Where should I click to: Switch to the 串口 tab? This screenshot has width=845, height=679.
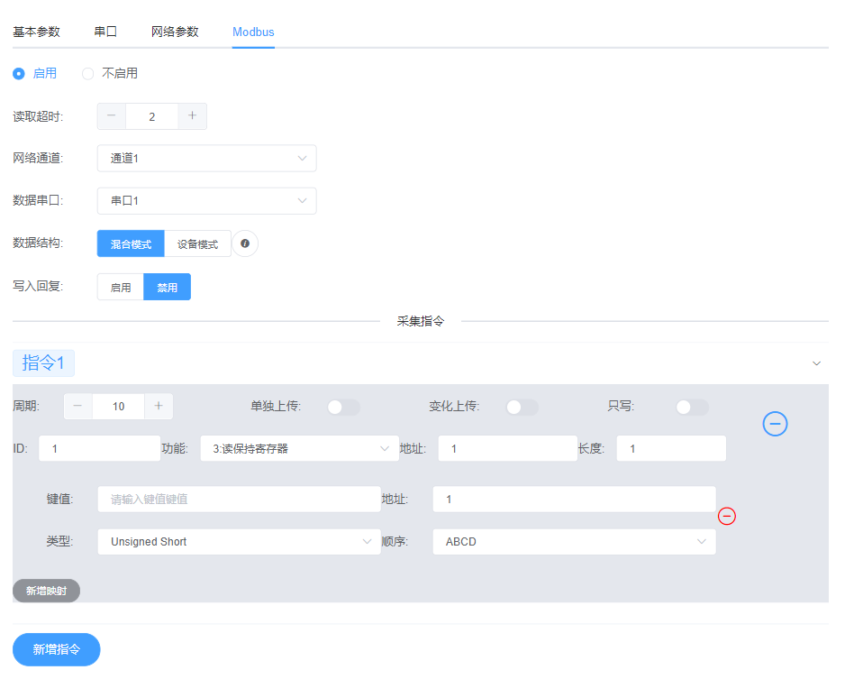105,30
